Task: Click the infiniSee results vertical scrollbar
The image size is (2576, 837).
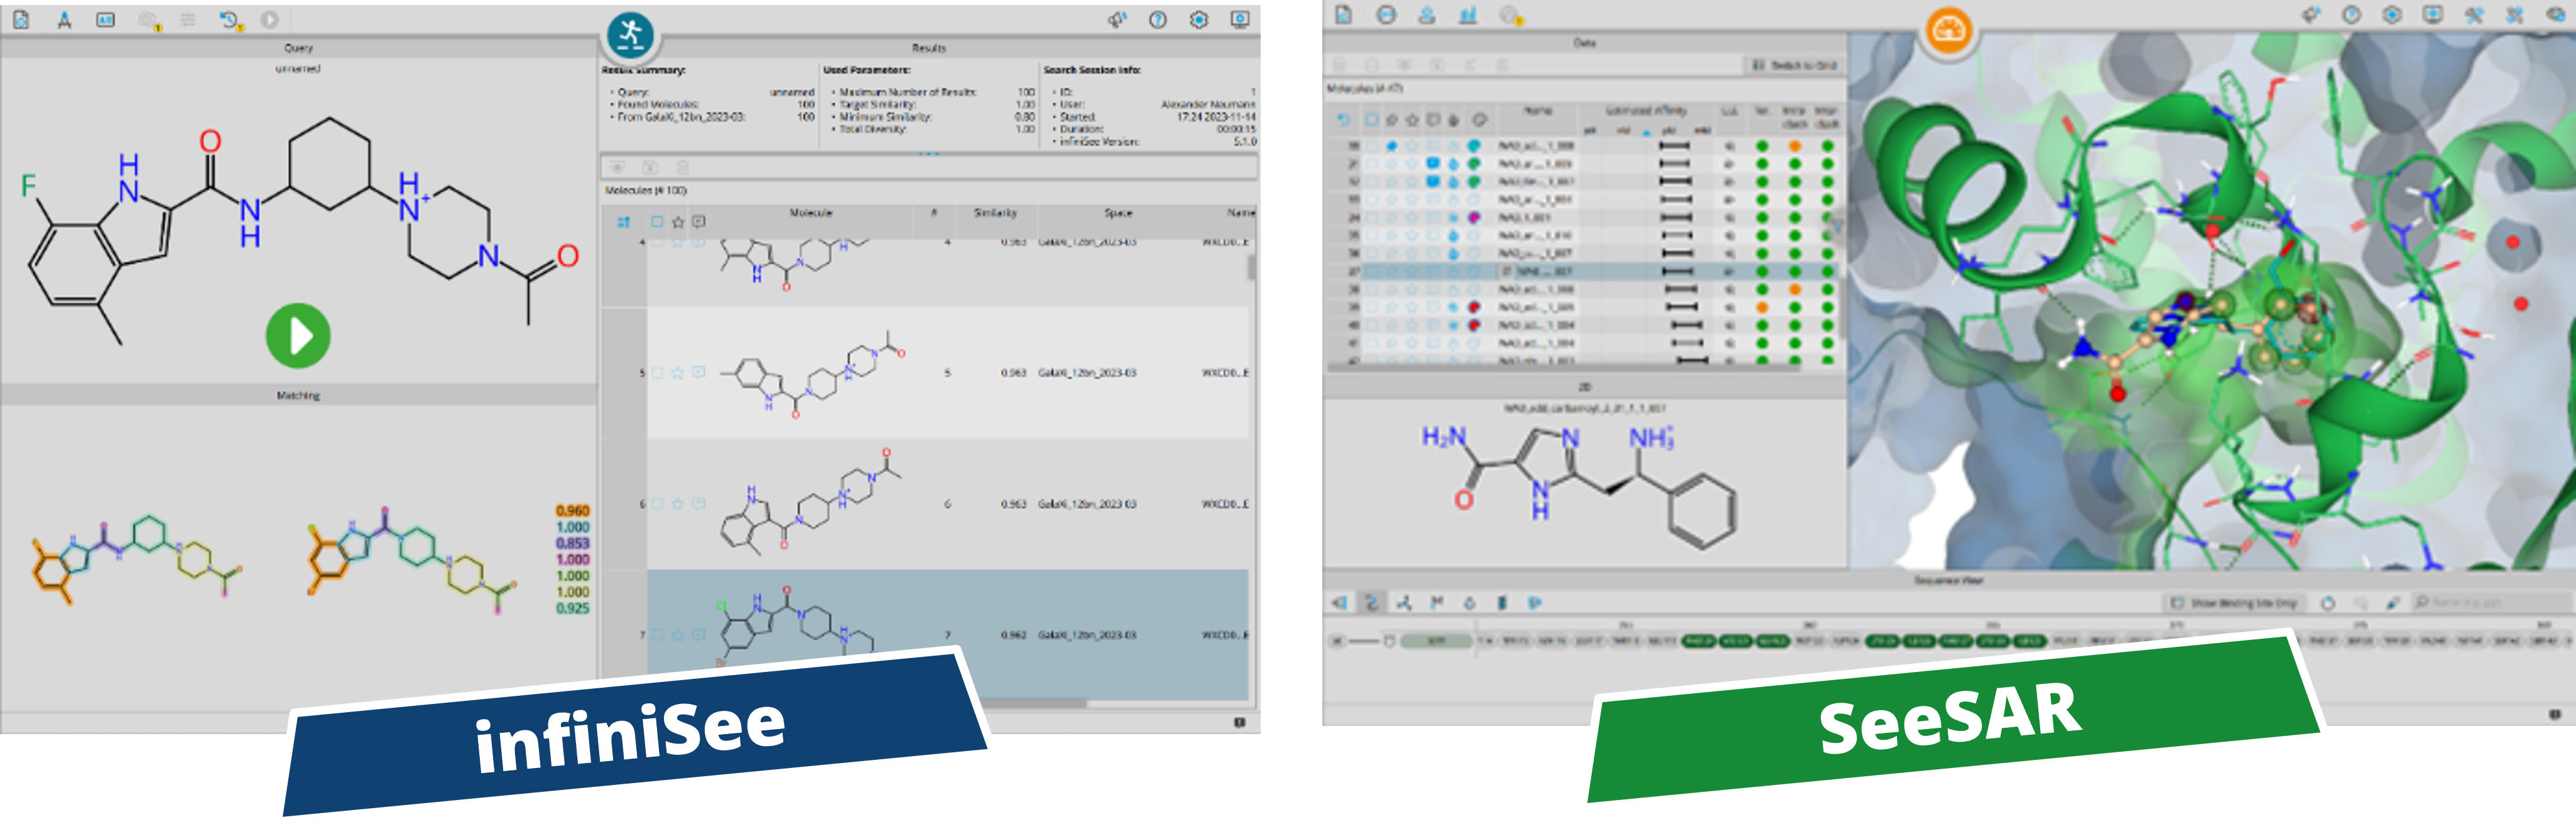Action: [1251, 269]
